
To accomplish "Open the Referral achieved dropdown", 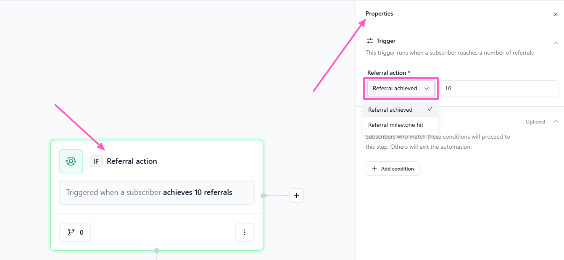I will tap(401, 88).
